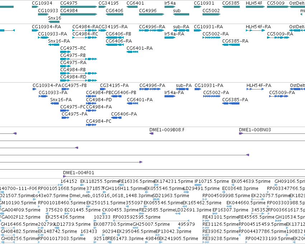Click the CG5009 gene label

pos(276,3)
